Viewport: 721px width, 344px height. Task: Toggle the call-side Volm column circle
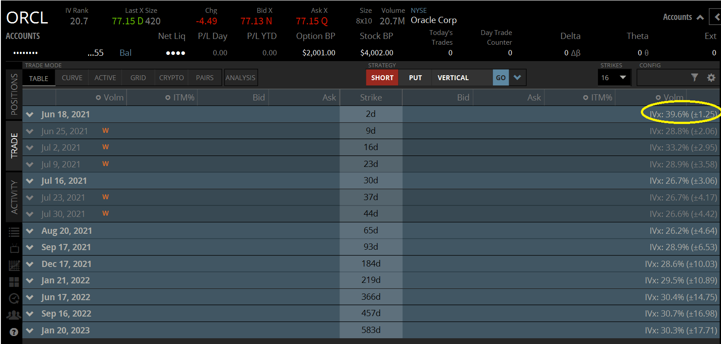98,98
